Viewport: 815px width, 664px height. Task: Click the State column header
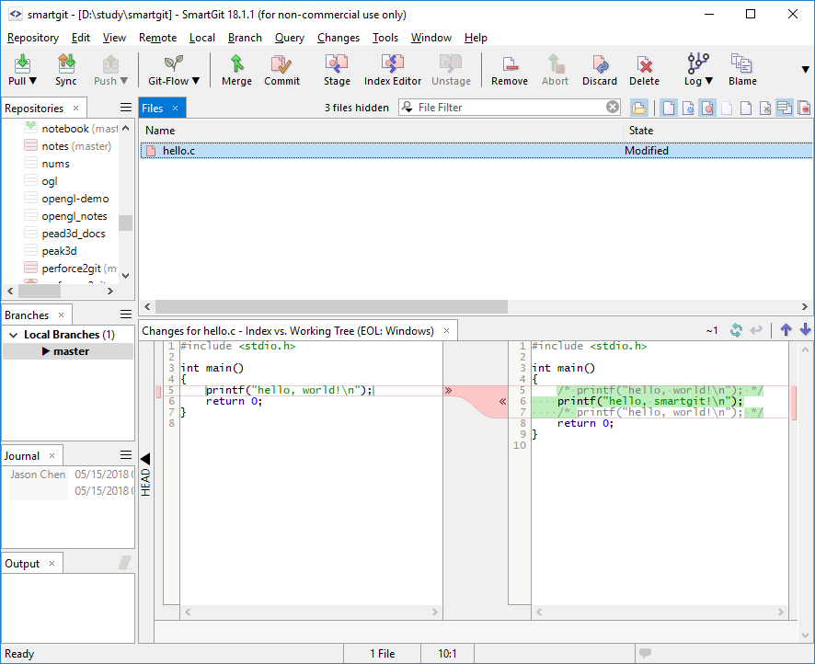pyautogui.click(x=717, y=131)
